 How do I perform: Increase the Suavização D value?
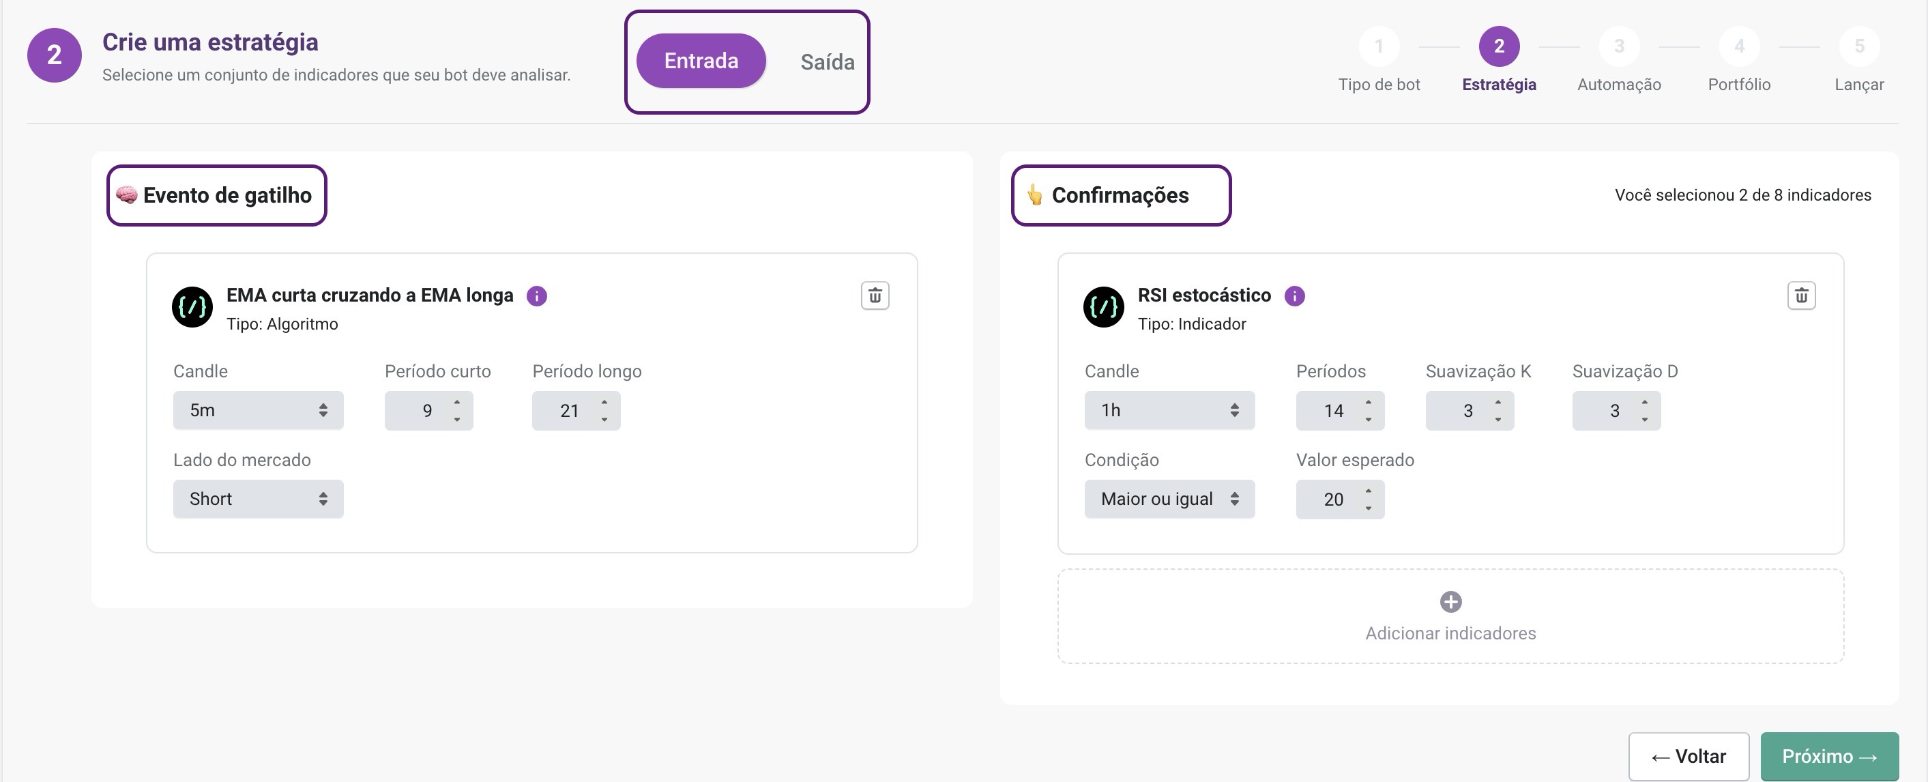click(1644, 403)
